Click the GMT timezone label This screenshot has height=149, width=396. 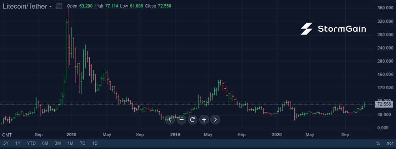7,135
